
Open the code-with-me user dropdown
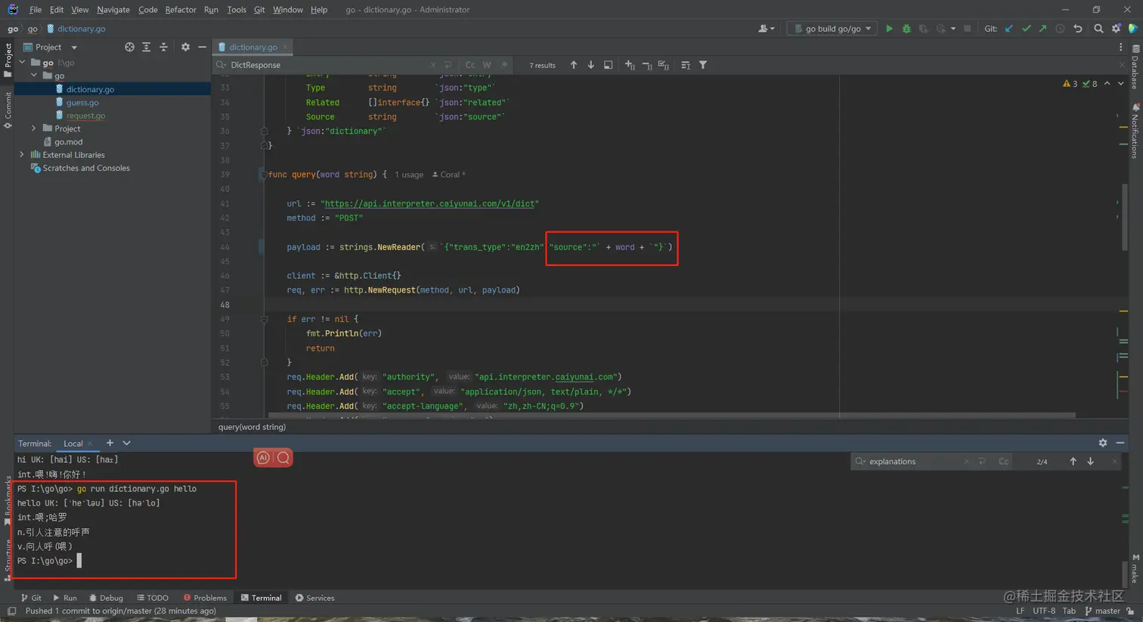(x=766, y=29)
